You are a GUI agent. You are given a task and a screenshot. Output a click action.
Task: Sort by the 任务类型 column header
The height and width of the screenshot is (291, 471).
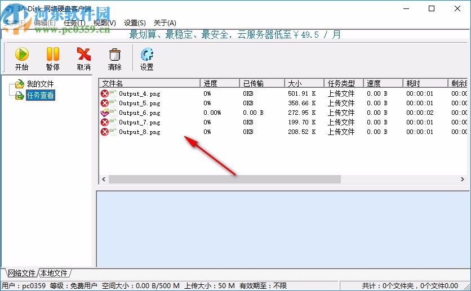pos(344,83)
